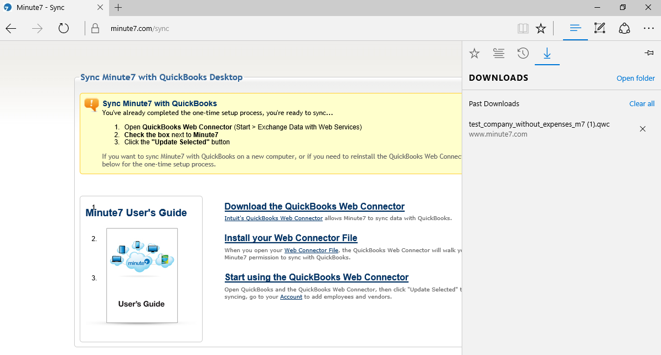Follow Intuit's QuickBooks Web Connector link

coord(273,218)
